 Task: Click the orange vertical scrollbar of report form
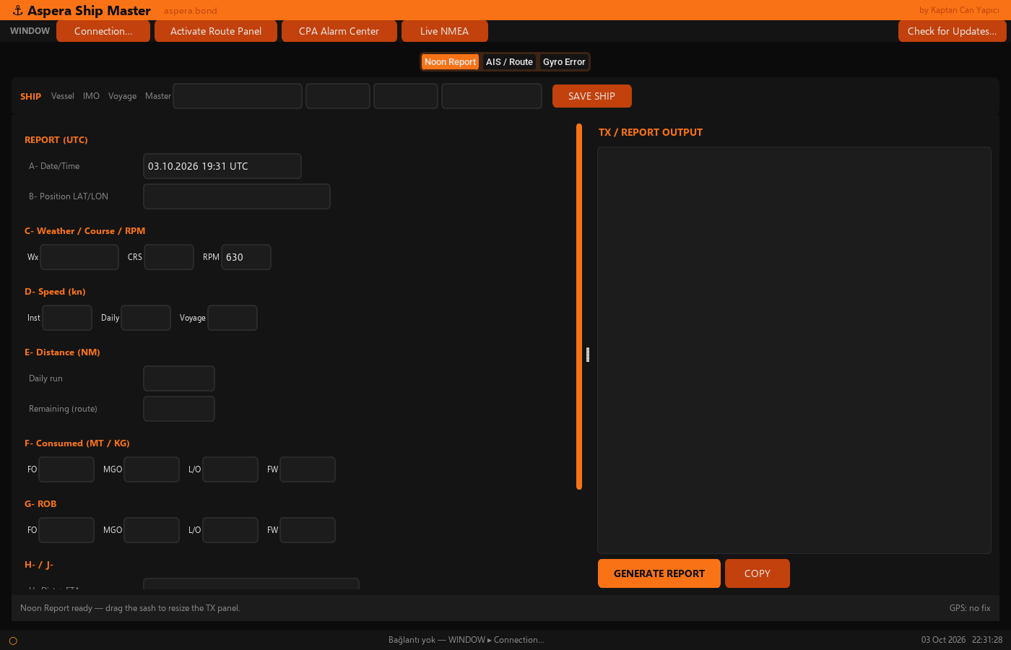[x=579, y=306]
